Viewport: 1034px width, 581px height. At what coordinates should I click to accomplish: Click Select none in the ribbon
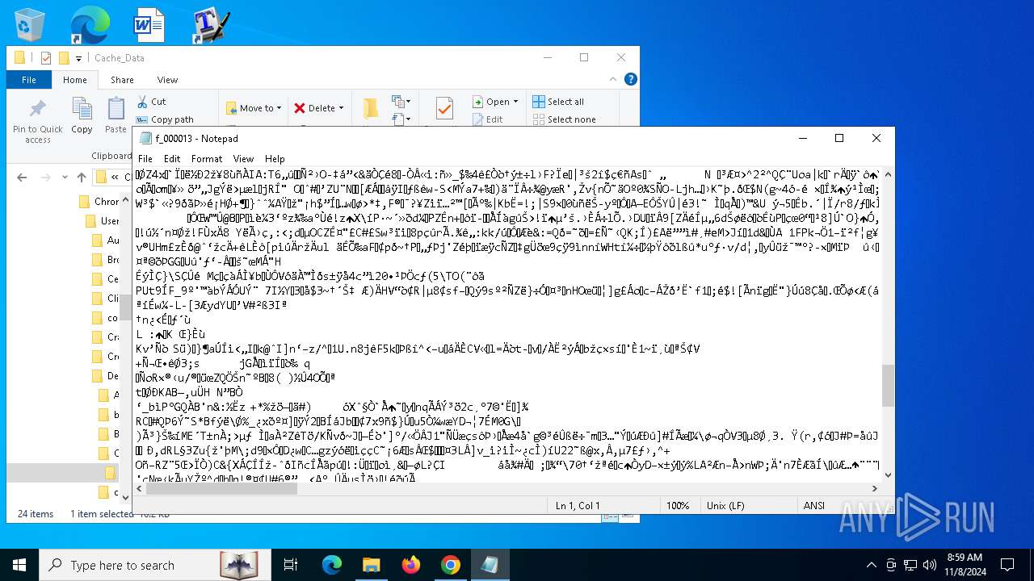[x=564, y=119]
